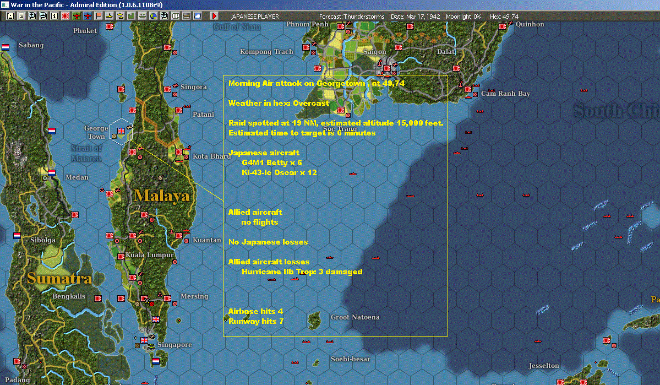This screenshot has width=660, height=385.
Task: Click the 'Sumatra' region label
Action: pyautogui.click(x=59, y=279)
